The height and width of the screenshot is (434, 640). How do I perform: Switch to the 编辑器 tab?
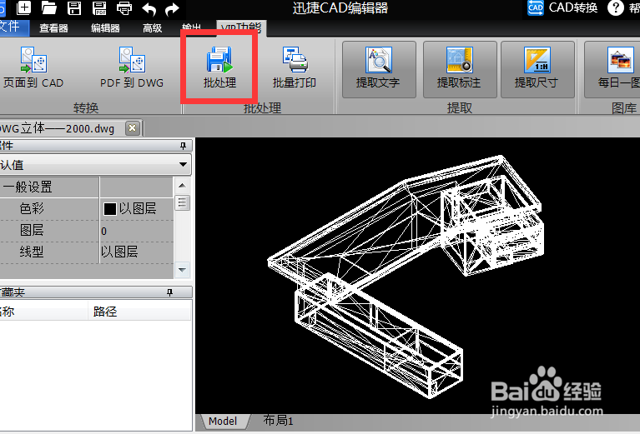click(x=105, y=27)
